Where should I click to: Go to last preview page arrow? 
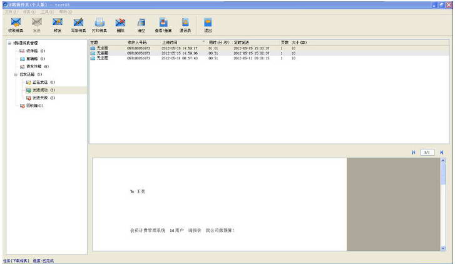coord(442,152)
